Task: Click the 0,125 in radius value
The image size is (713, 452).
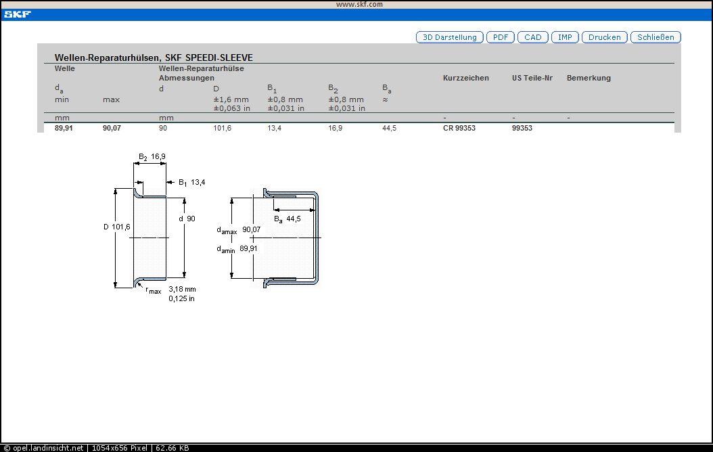Action: [x=181, y=299]
